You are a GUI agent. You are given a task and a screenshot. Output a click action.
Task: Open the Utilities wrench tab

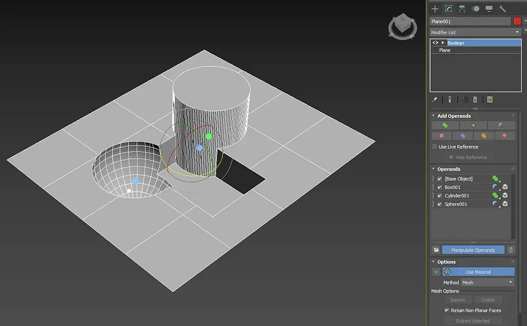502,9
